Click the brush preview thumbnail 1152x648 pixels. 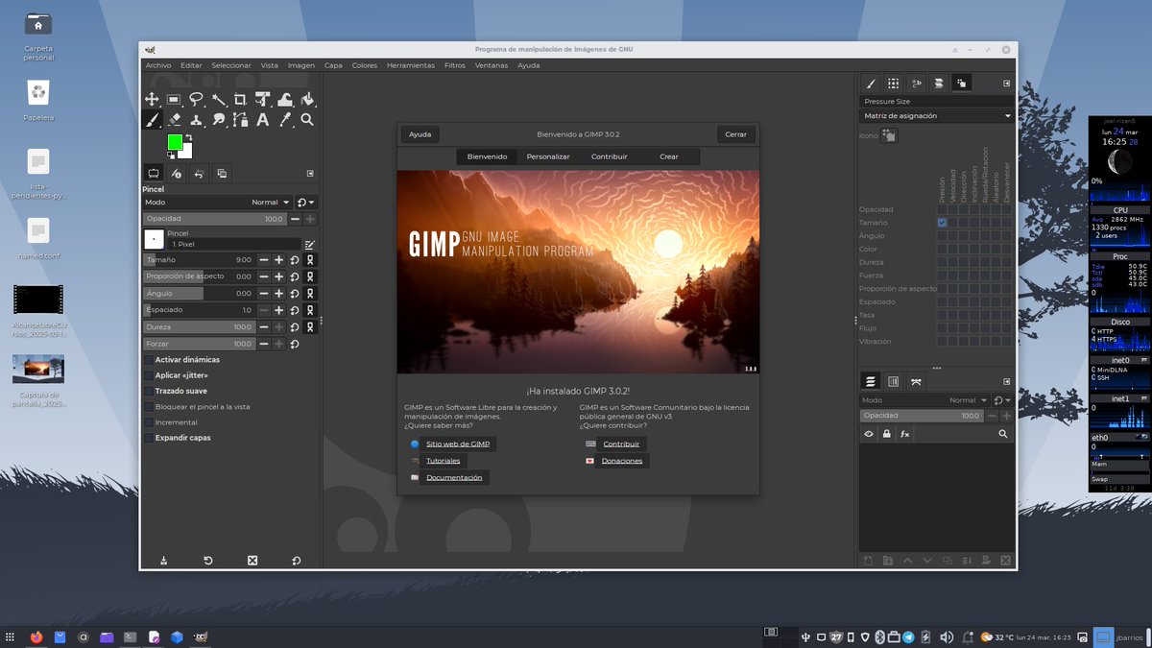click(154, 239)
